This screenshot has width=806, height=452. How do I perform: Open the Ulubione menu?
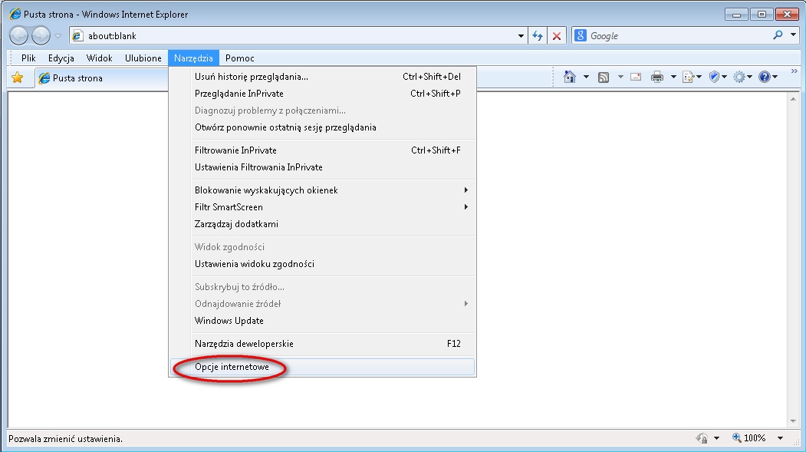click(143, 58)
